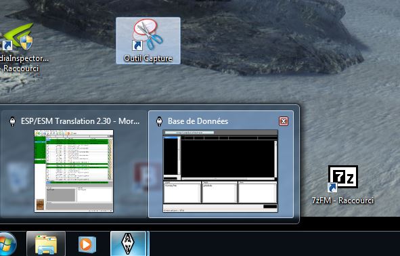
Task: Click the ESP/ESM Translation 2.30 title text
Action: point(80,121)
